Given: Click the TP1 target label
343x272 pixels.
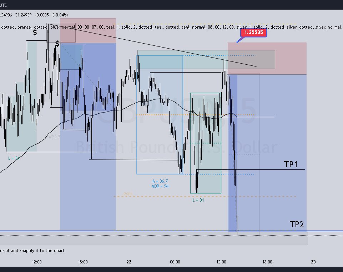Looking at the screenshot, I should tap(290, 164).
